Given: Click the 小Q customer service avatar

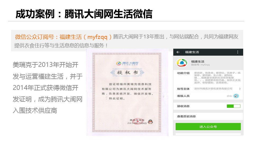Looking at the screenshot, I should 236,96.
